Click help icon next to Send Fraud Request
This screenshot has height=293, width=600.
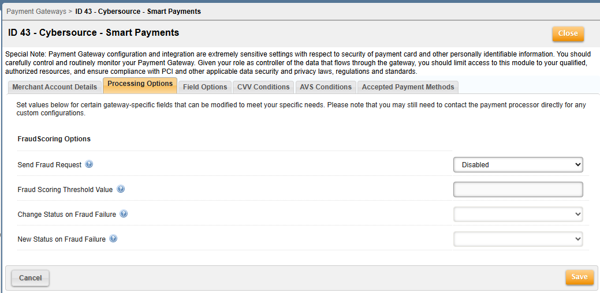pyautogui.click(x=89, y=164)
